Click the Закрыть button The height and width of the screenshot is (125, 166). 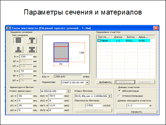(136, 112)
